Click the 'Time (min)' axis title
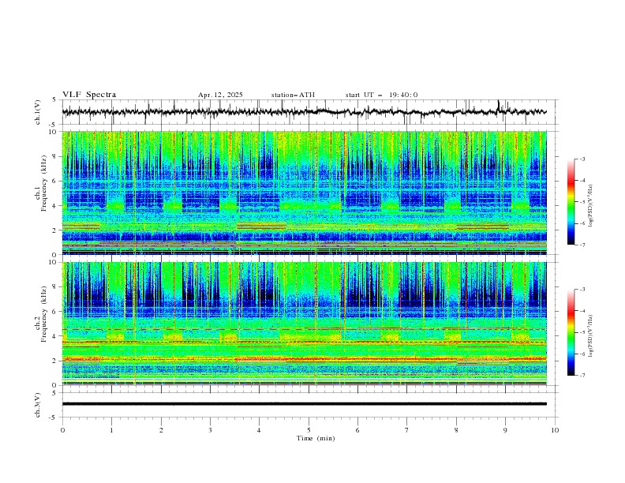 pyautogui.click(x=316, y=438)
